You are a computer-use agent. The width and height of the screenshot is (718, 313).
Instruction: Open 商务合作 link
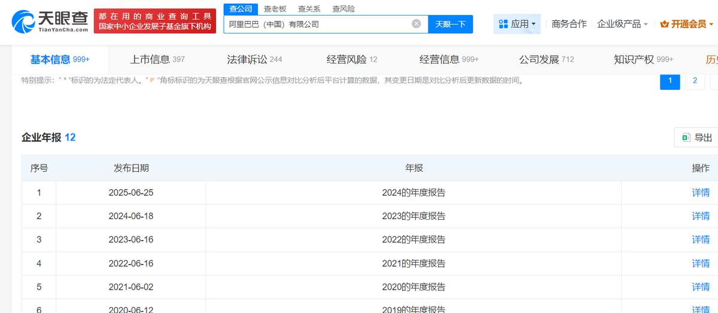(569, 24)
